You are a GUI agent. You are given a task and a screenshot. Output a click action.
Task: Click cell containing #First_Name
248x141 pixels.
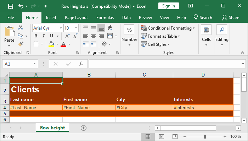click(89, 108)
